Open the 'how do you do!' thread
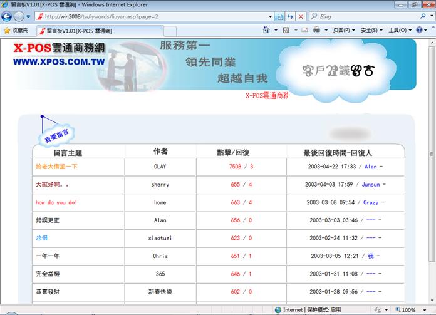 (x=56, y=202)
